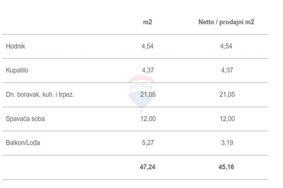This screenshot has height=188, width=283.
Task: Click the Kupatilo row label
Action: [x=17, y=70]
